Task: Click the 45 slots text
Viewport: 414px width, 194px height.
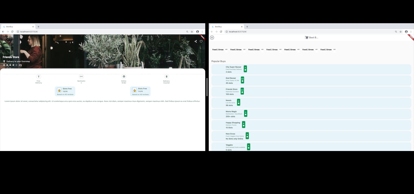Action: click(229, 83)
